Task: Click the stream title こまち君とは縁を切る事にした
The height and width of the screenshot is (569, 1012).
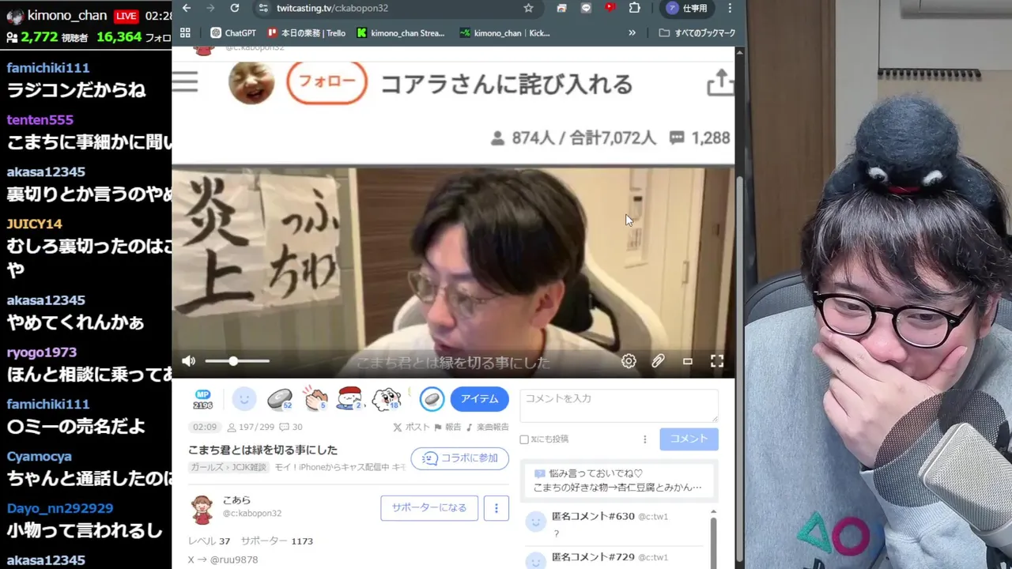Action: (262, 450)
